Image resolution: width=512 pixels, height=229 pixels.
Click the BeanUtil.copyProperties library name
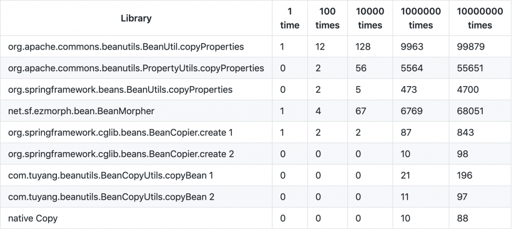click(126, 47)
